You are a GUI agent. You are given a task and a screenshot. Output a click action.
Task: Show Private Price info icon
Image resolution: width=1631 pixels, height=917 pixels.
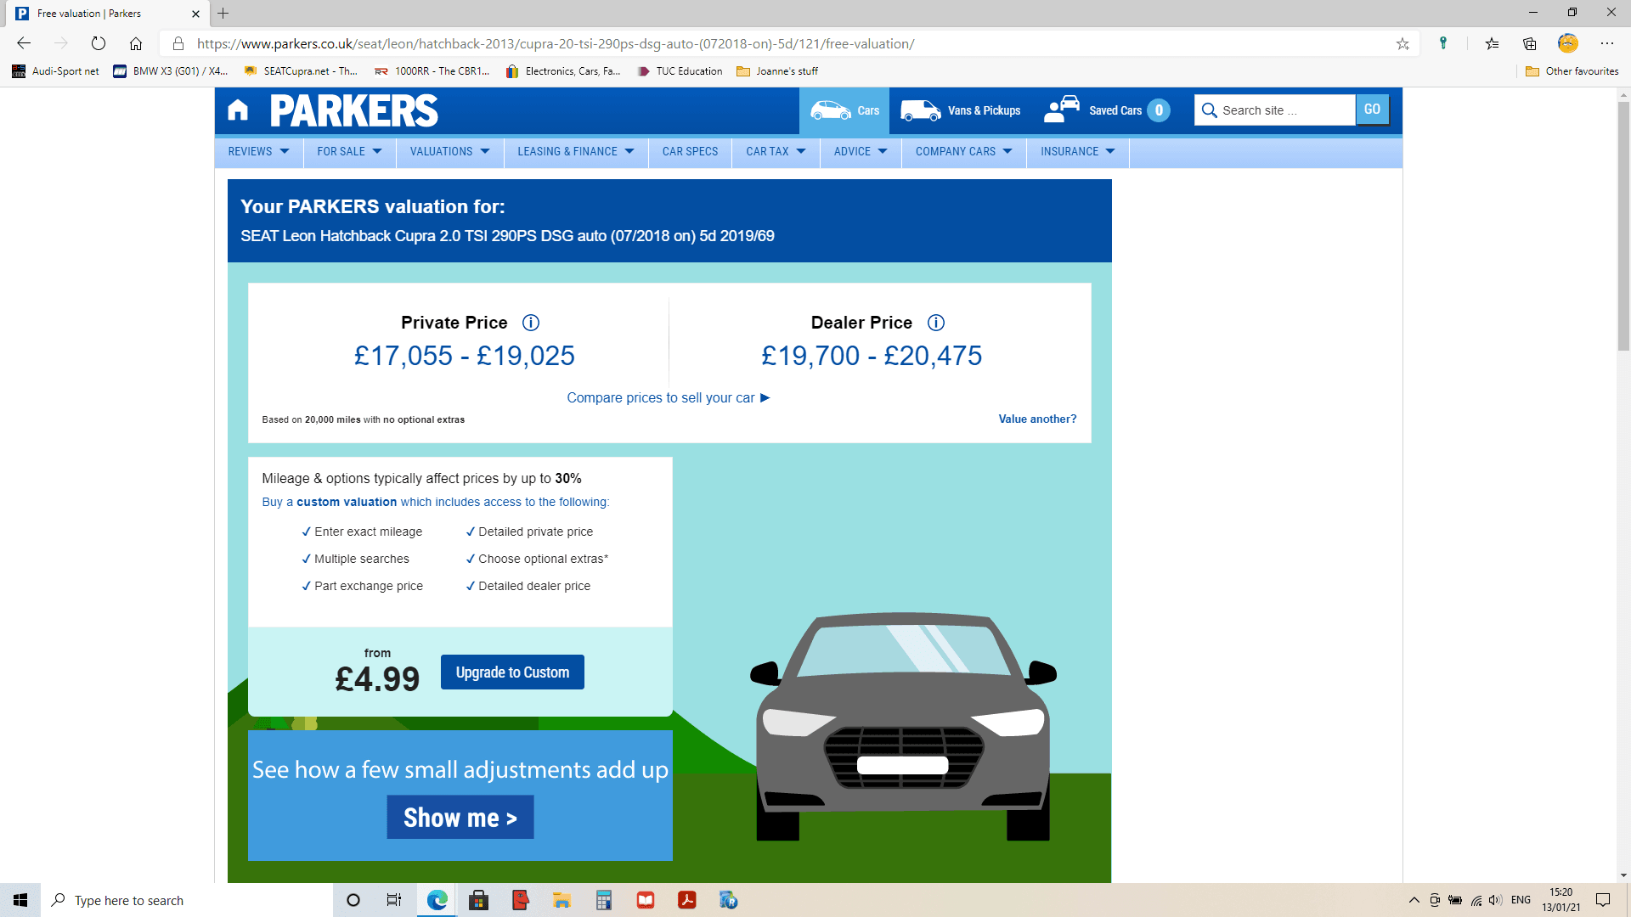pos(531,323)
